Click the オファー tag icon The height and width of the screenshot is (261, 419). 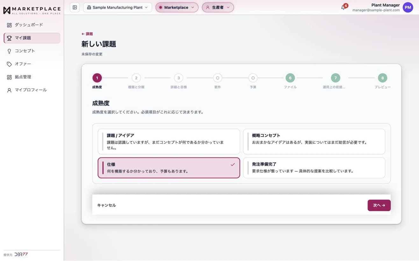[x=9, y=64]
